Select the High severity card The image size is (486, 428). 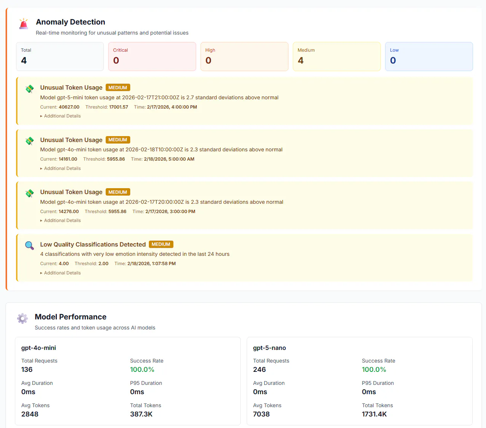tap(244, 57)
